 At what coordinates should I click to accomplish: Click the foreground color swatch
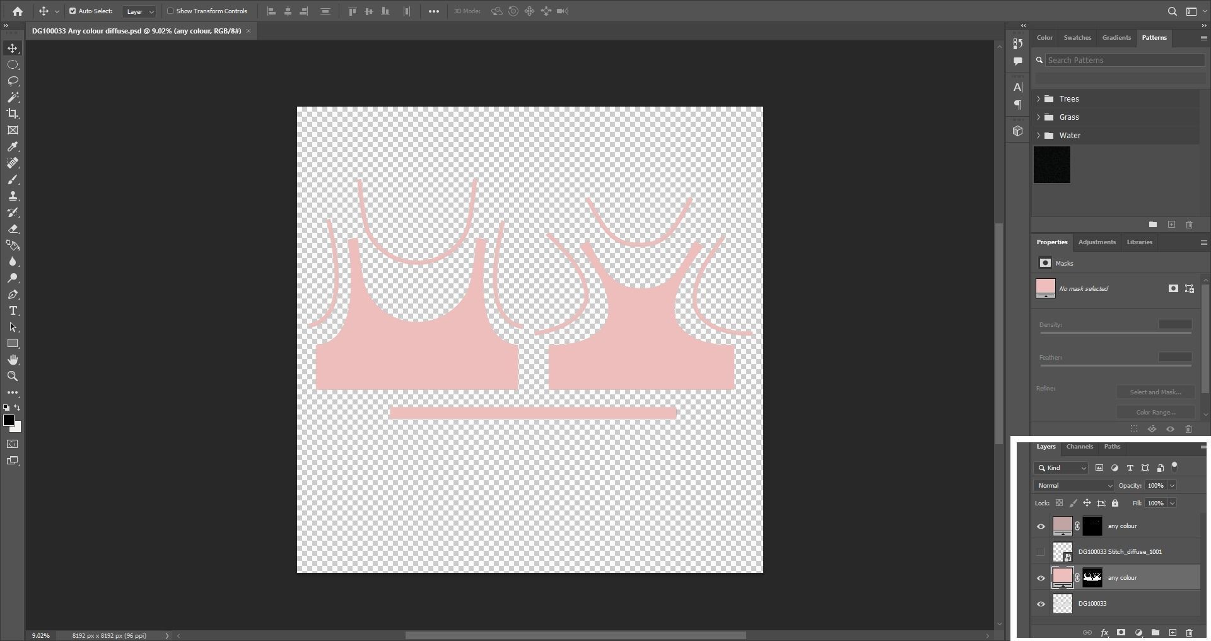[x=9, y=421]
